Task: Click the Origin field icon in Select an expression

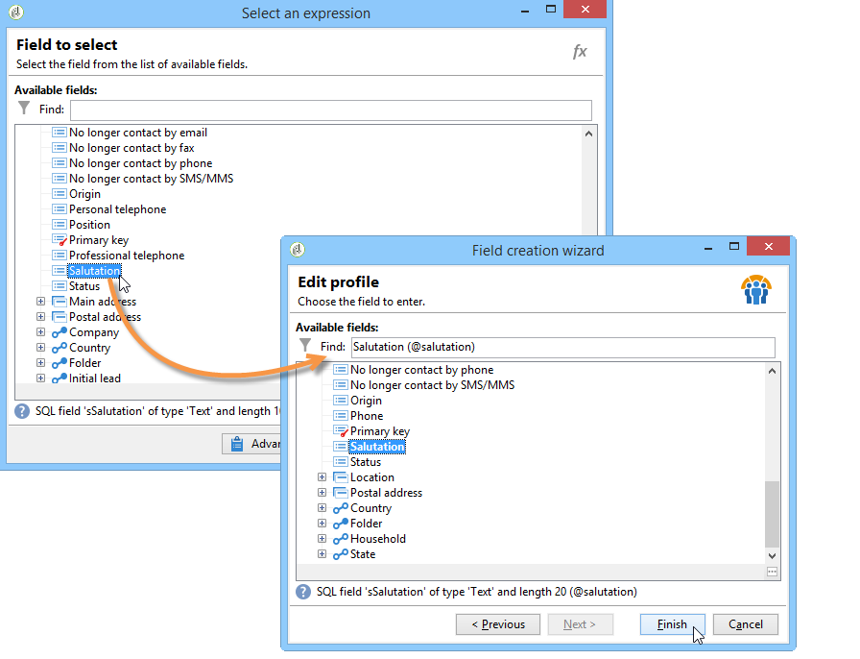Action: (x=60, y=194)
